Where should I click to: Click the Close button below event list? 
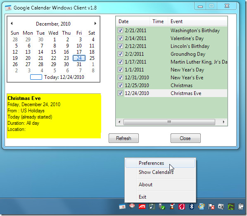click(185, 138)
